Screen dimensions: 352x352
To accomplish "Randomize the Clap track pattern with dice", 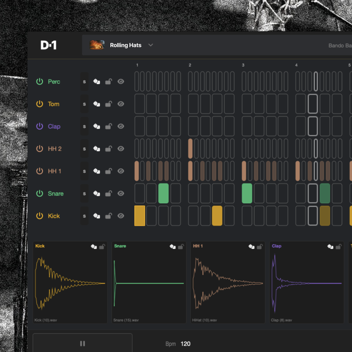I will click(97, 126).
